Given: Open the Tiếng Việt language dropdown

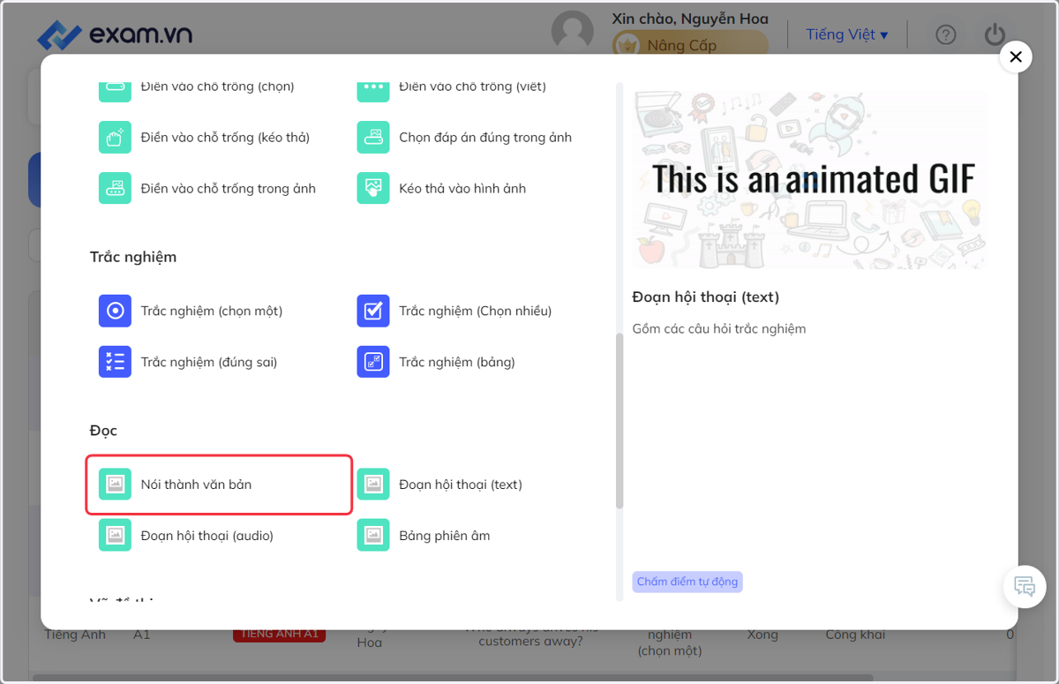Looking at the screenshot, I should click(x=847, y=34).
